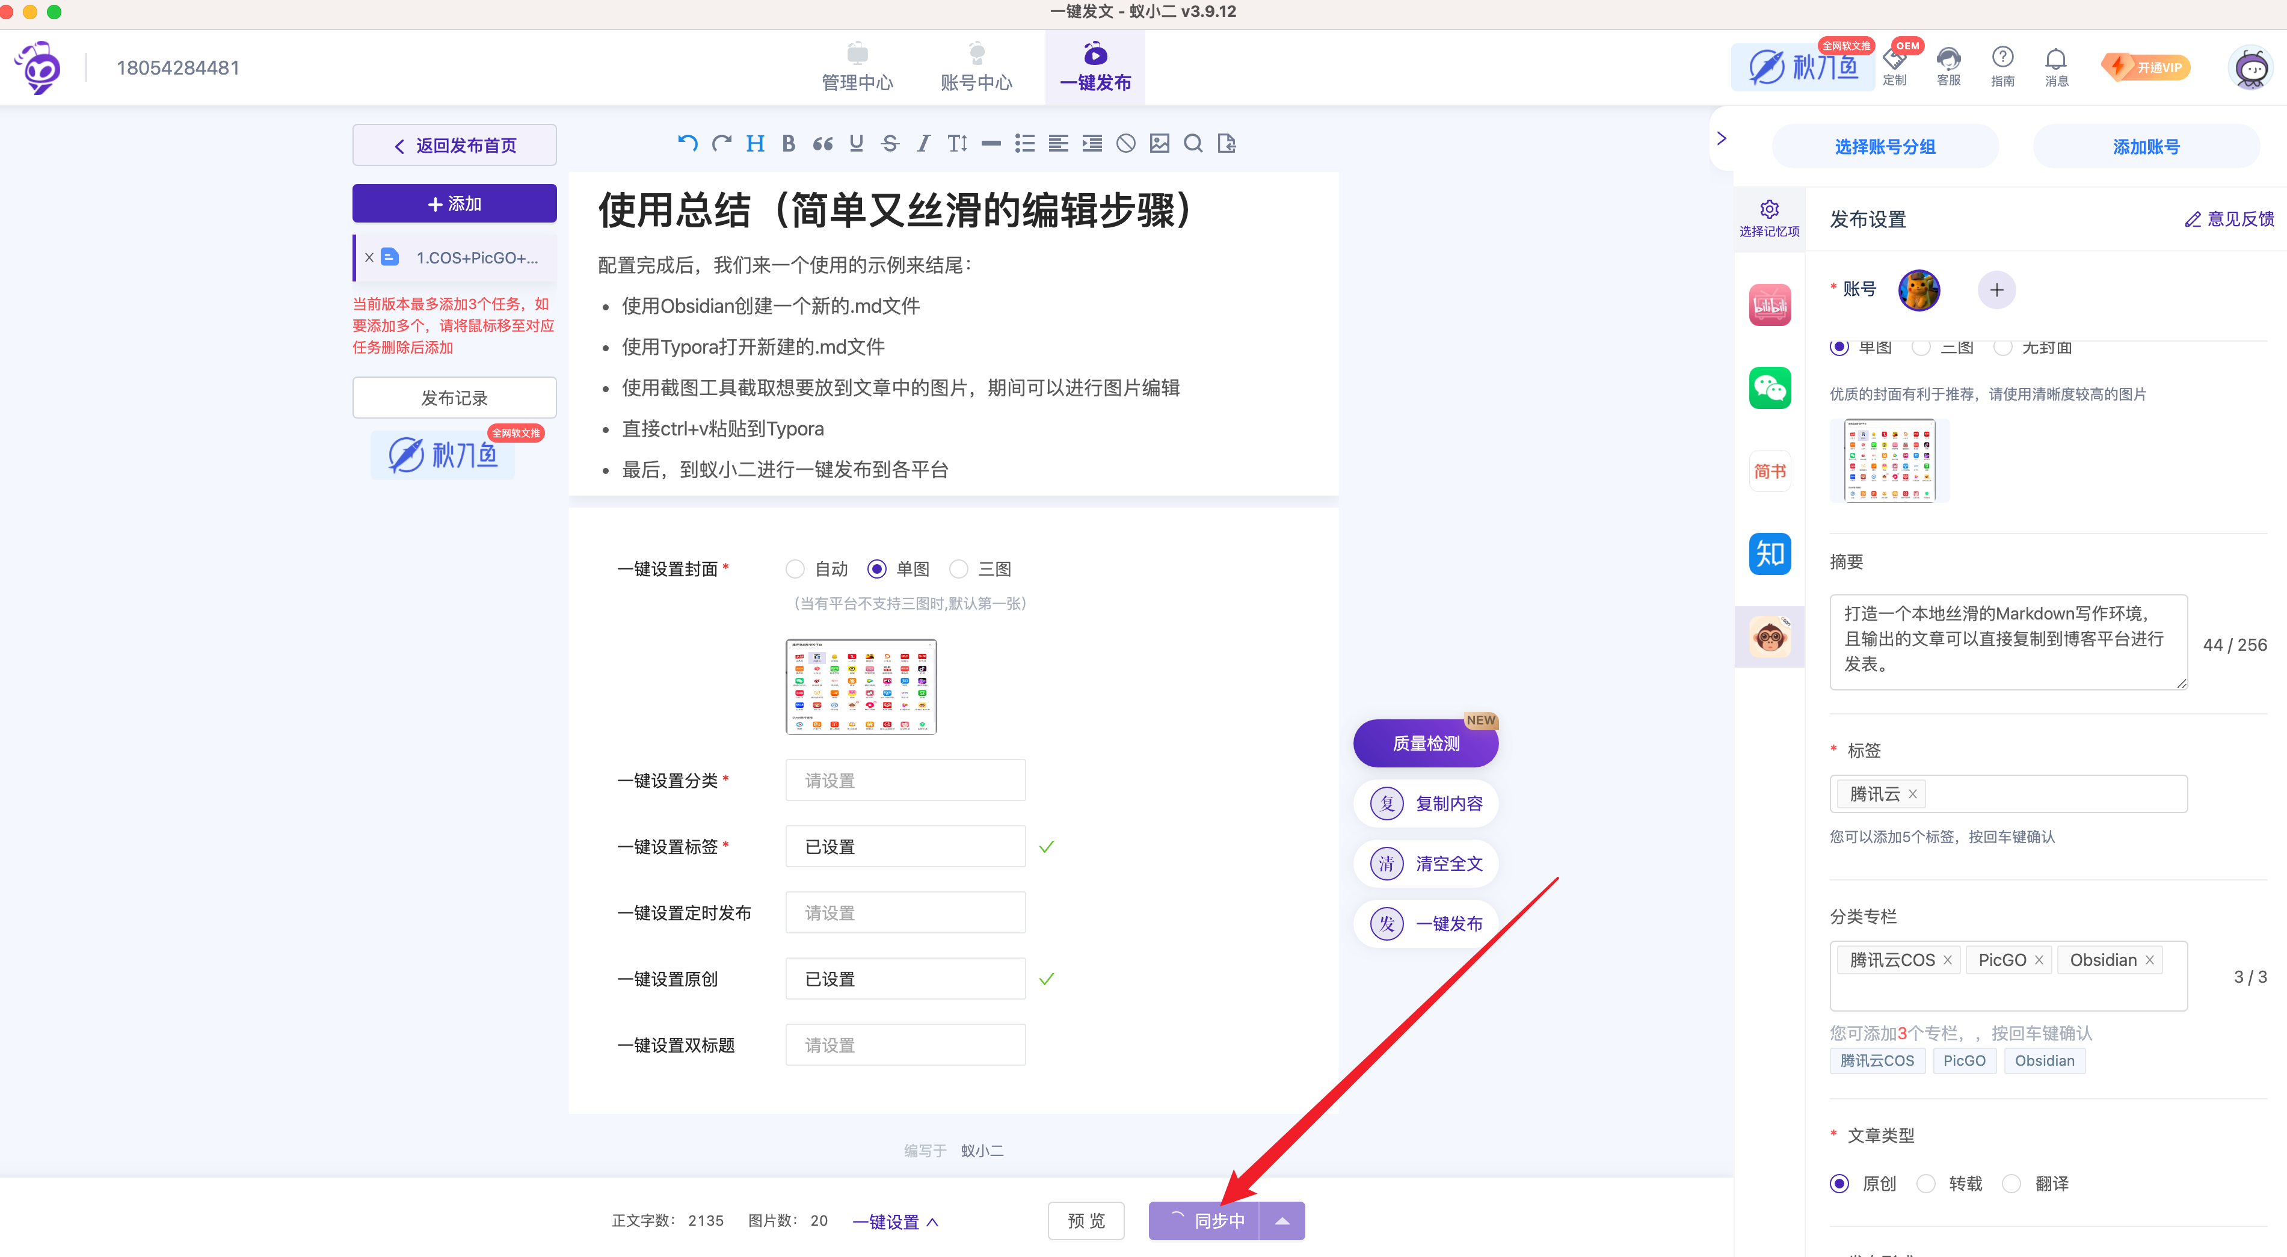Image resolution: width=2287 pixels, height=1257 pixels.
Task: Select the 三图 cover radio option
Action: point(959,569)
